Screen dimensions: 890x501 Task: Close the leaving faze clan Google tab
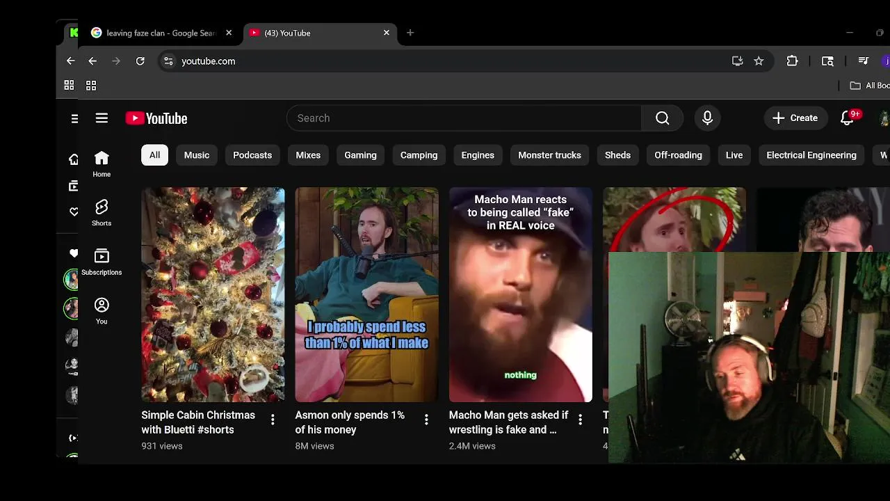click(229, 33)
